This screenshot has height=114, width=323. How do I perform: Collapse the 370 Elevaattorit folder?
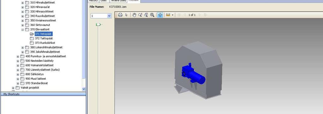pos(23,30)
